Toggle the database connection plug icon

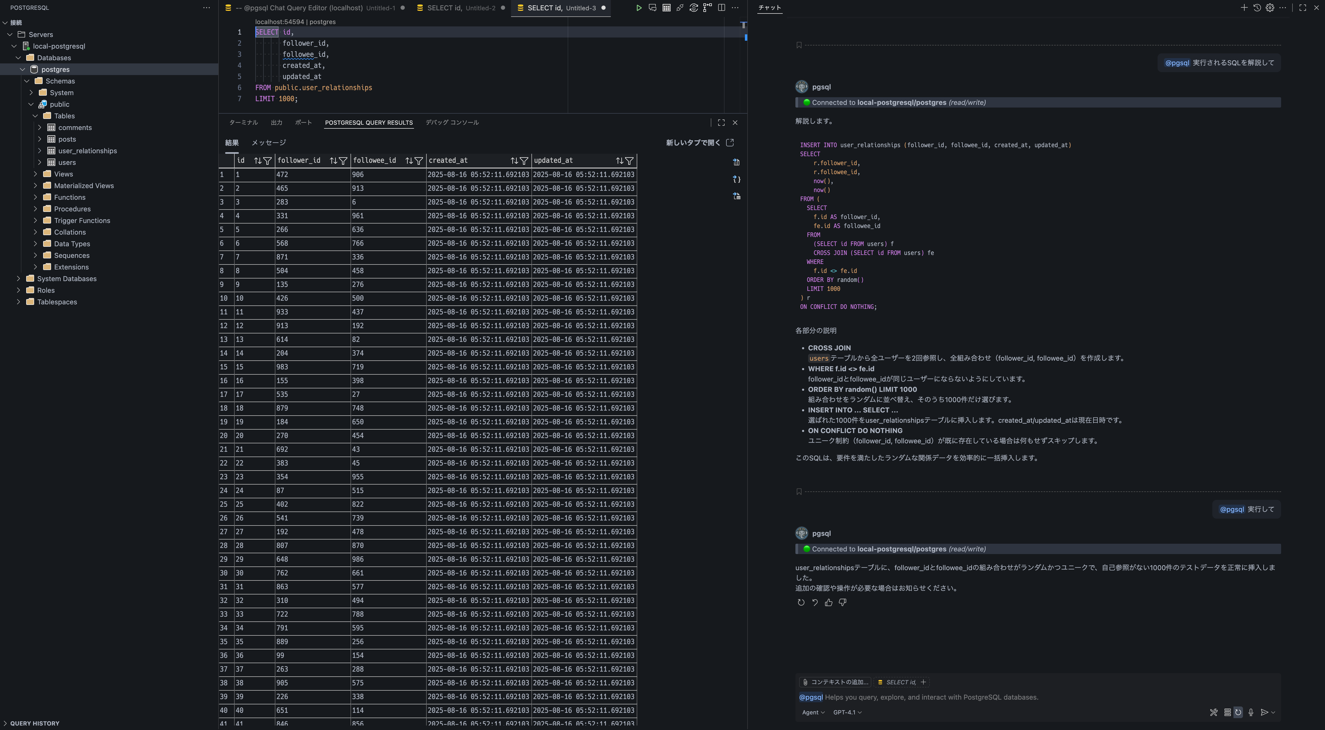point(680,8)
